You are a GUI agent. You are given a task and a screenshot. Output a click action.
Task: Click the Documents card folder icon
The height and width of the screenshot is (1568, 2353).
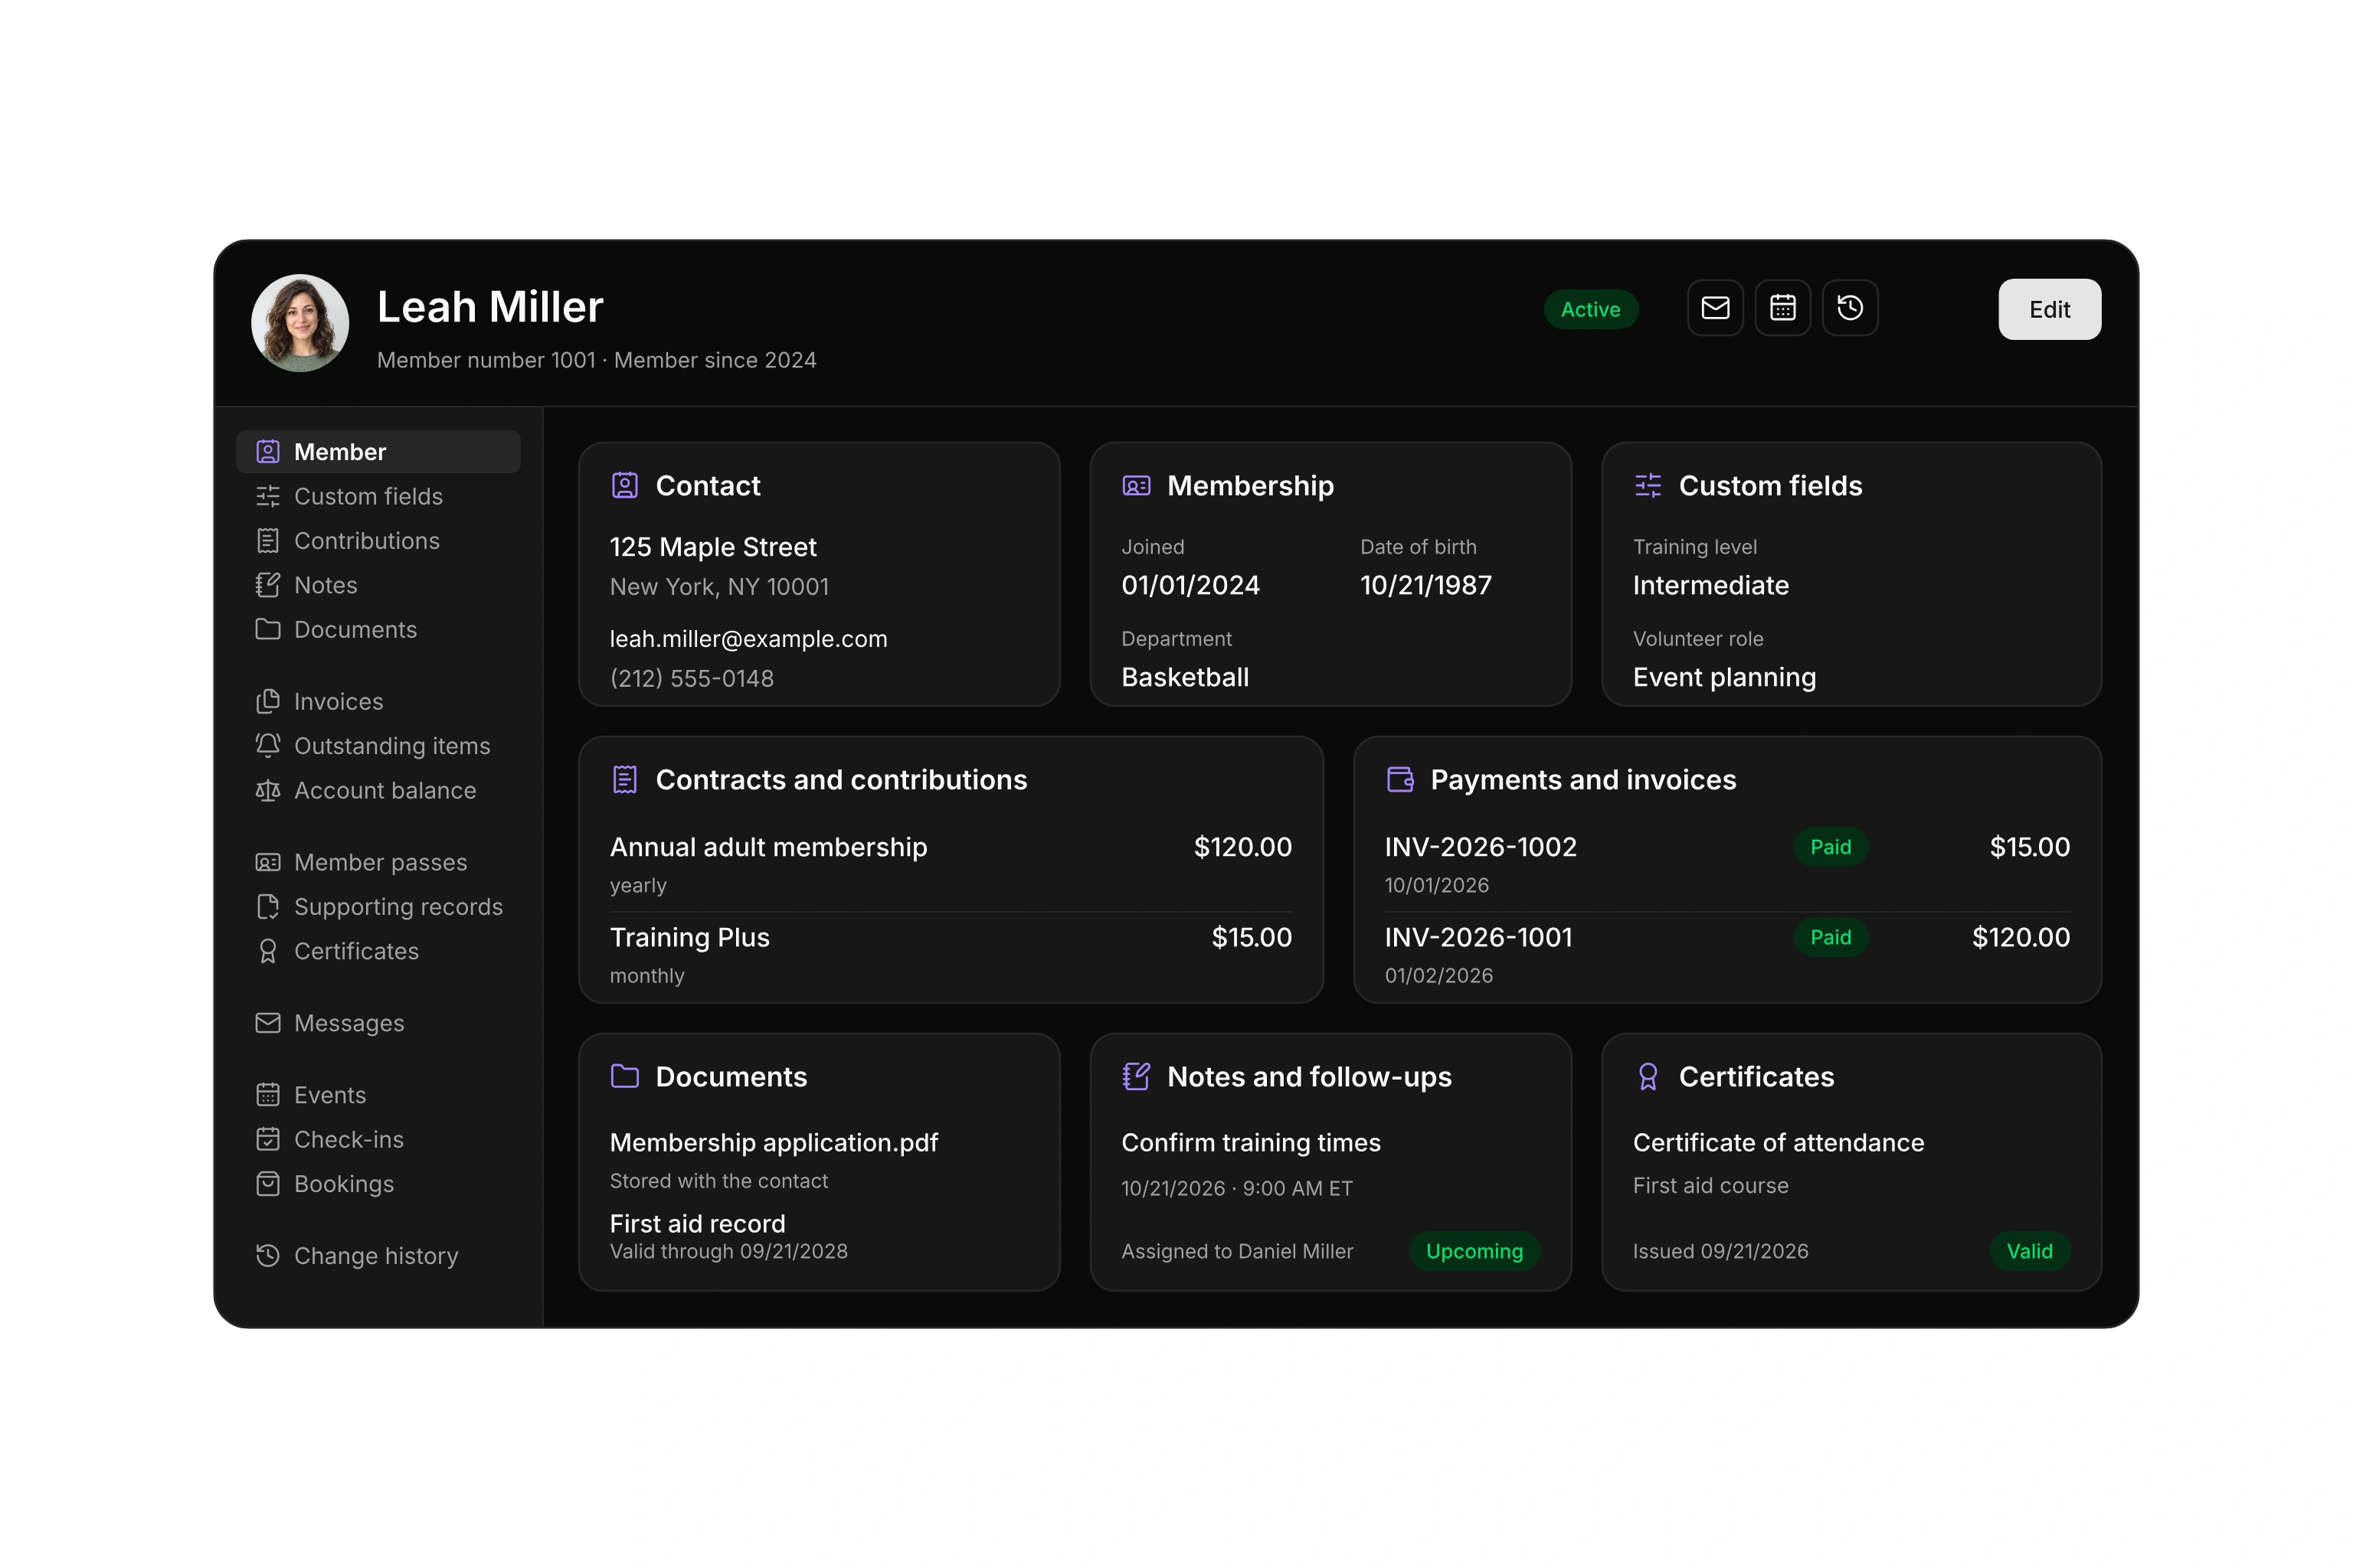[624, 1076]
